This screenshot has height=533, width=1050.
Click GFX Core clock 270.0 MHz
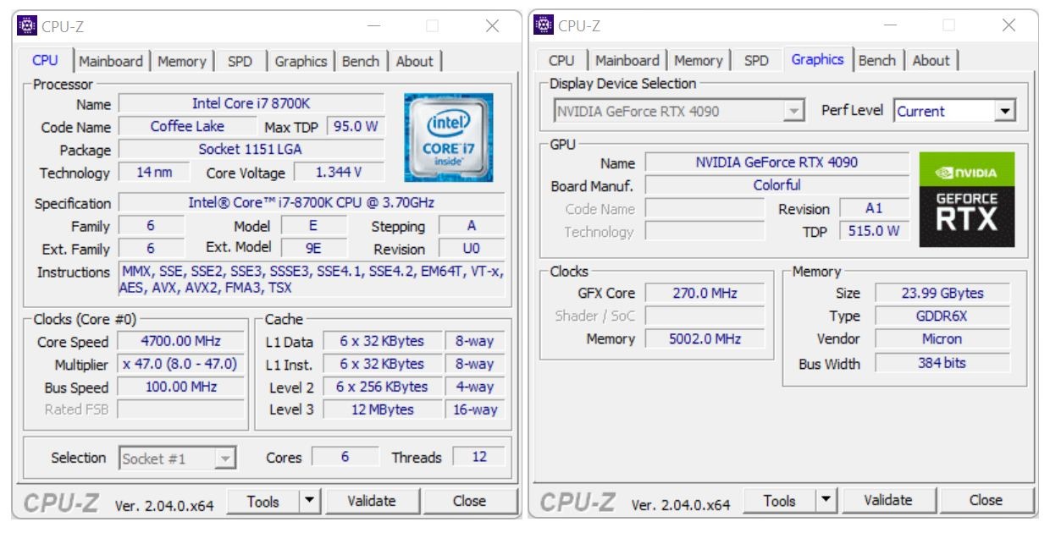click(705, 294)
